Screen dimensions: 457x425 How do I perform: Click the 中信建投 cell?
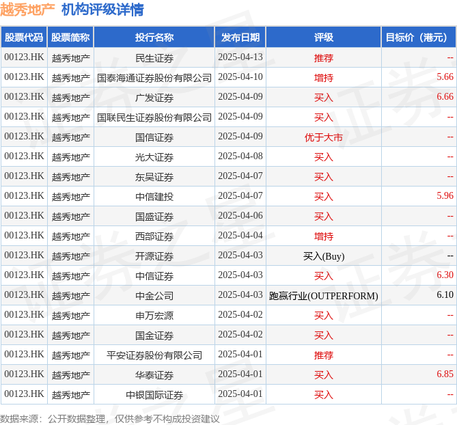pos(154,197)
